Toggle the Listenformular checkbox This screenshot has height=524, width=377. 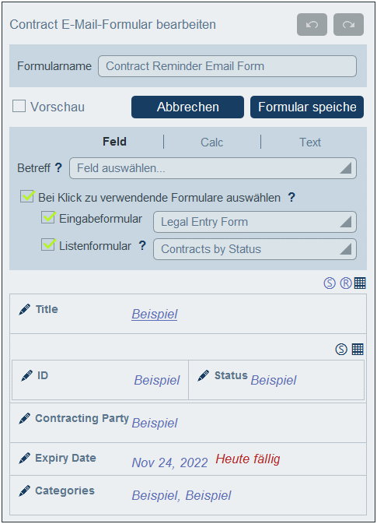48,244
